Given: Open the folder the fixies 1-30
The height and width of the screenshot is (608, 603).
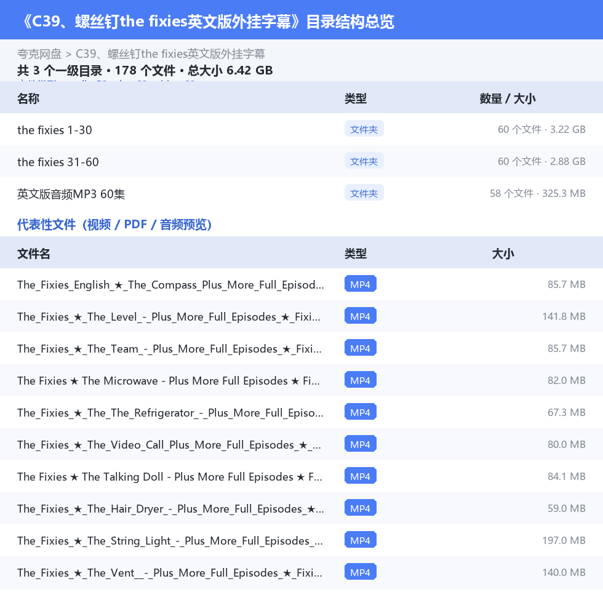Looking at the screenshot, I should click(x=55, y=130).
